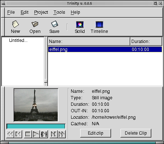Click the Edit clip button
The image size is (164, 144).
pyautogui.click(x=95, y=133)
